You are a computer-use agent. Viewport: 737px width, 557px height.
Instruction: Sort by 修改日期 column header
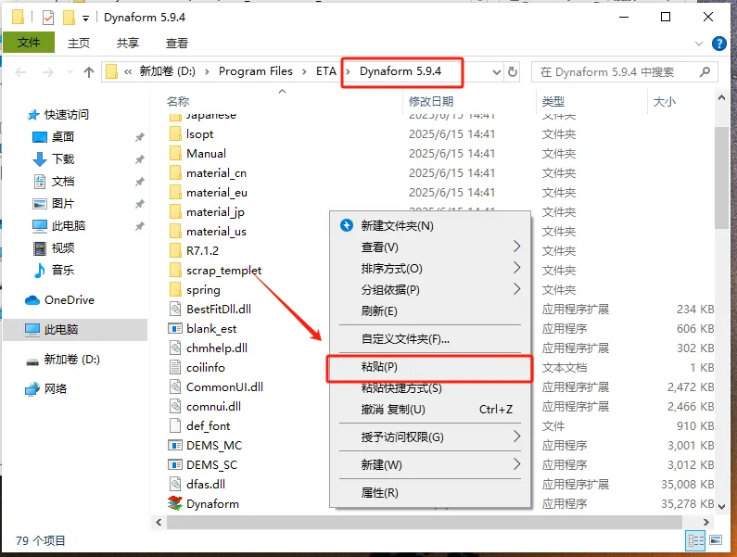click(430, 101)
